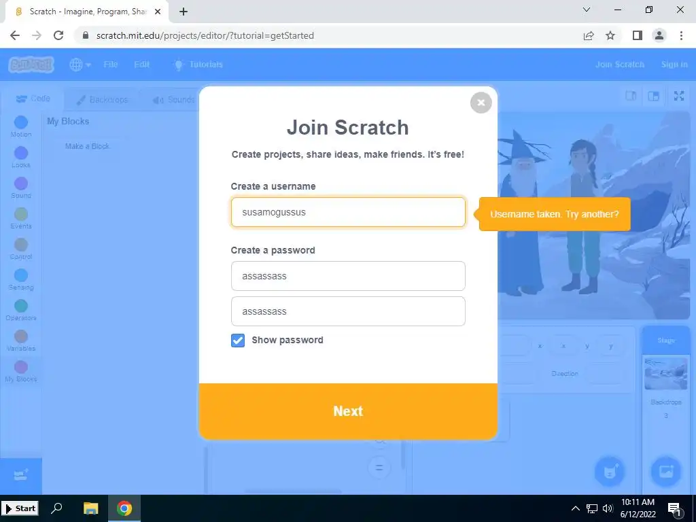Click the Direction field in sprite panel

point(606,374)
